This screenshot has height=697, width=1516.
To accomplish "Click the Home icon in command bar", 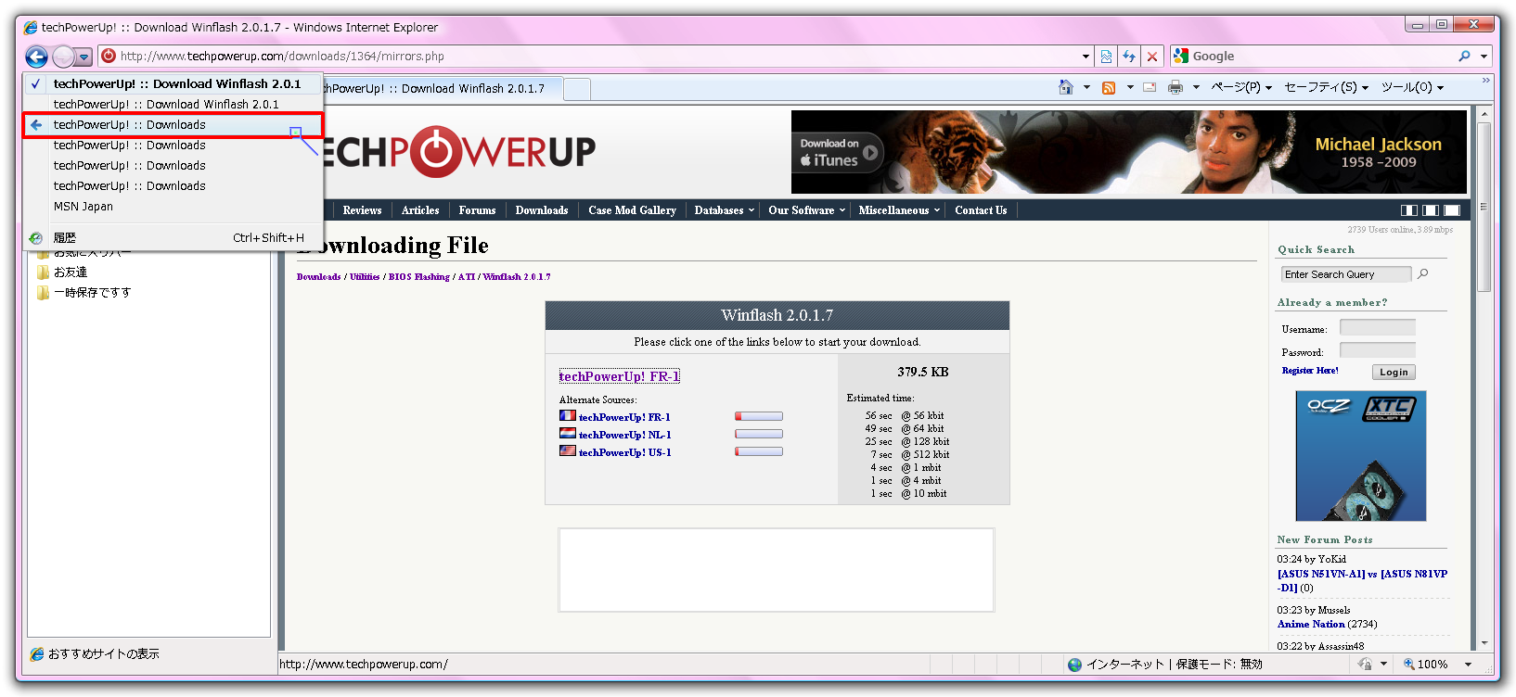I will pyautogui.click(x=1066, y=87).
